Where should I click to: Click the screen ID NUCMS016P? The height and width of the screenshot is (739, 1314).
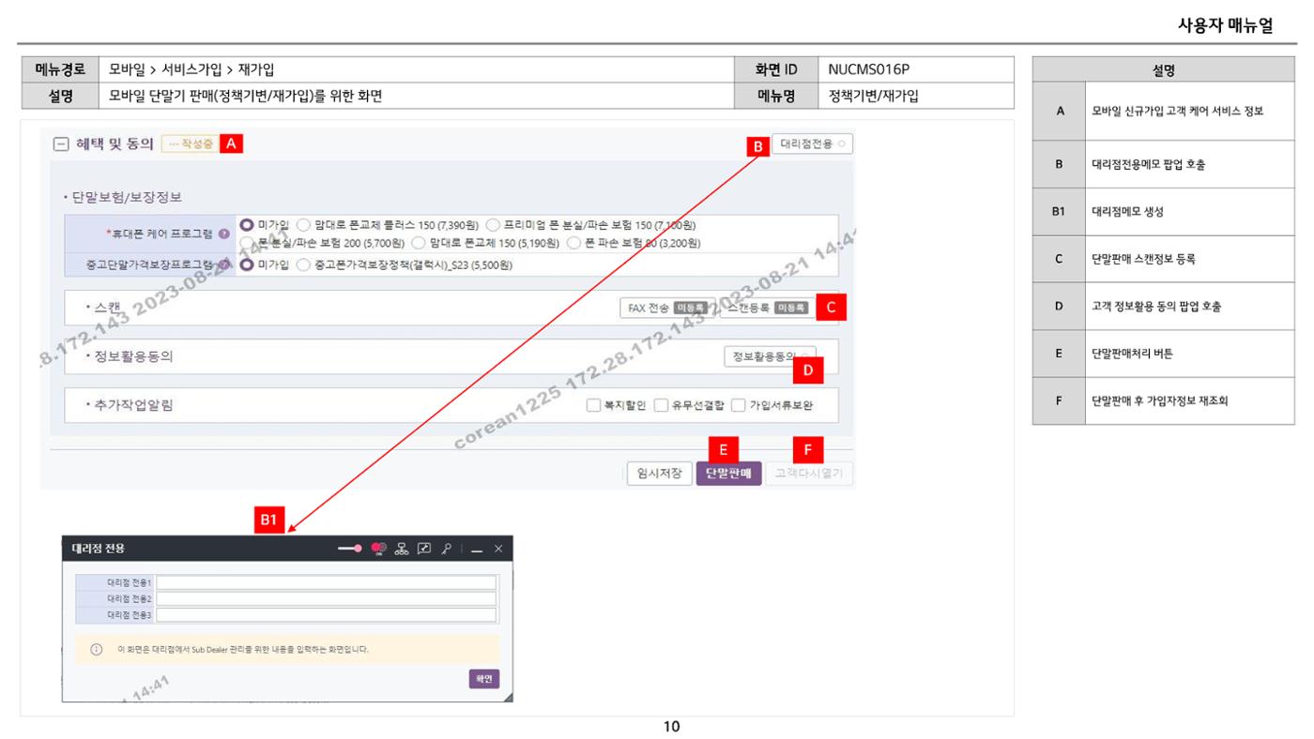(x=869, y=69)
